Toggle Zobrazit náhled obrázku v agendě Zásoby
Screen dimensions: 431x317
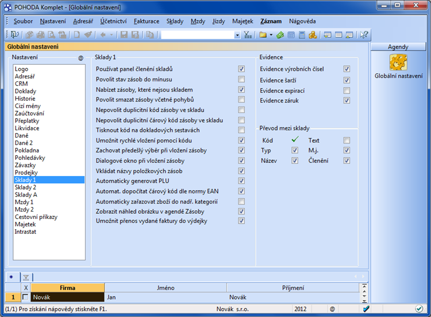(x=241, y=212)
